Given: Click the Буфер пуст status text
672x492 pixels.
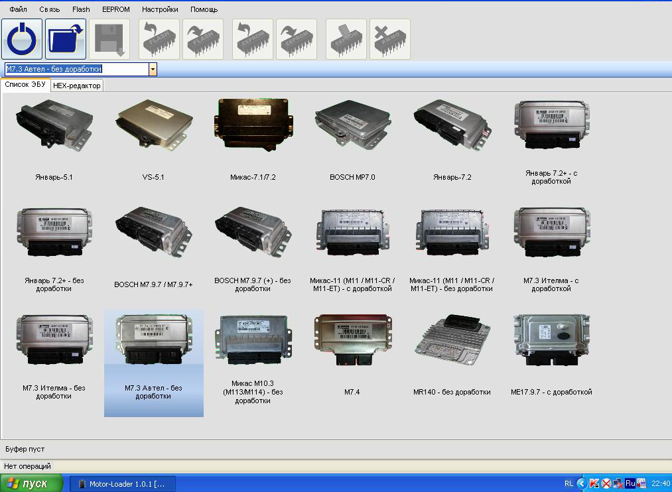Looking at the screenshot, I should coord(25,449).
